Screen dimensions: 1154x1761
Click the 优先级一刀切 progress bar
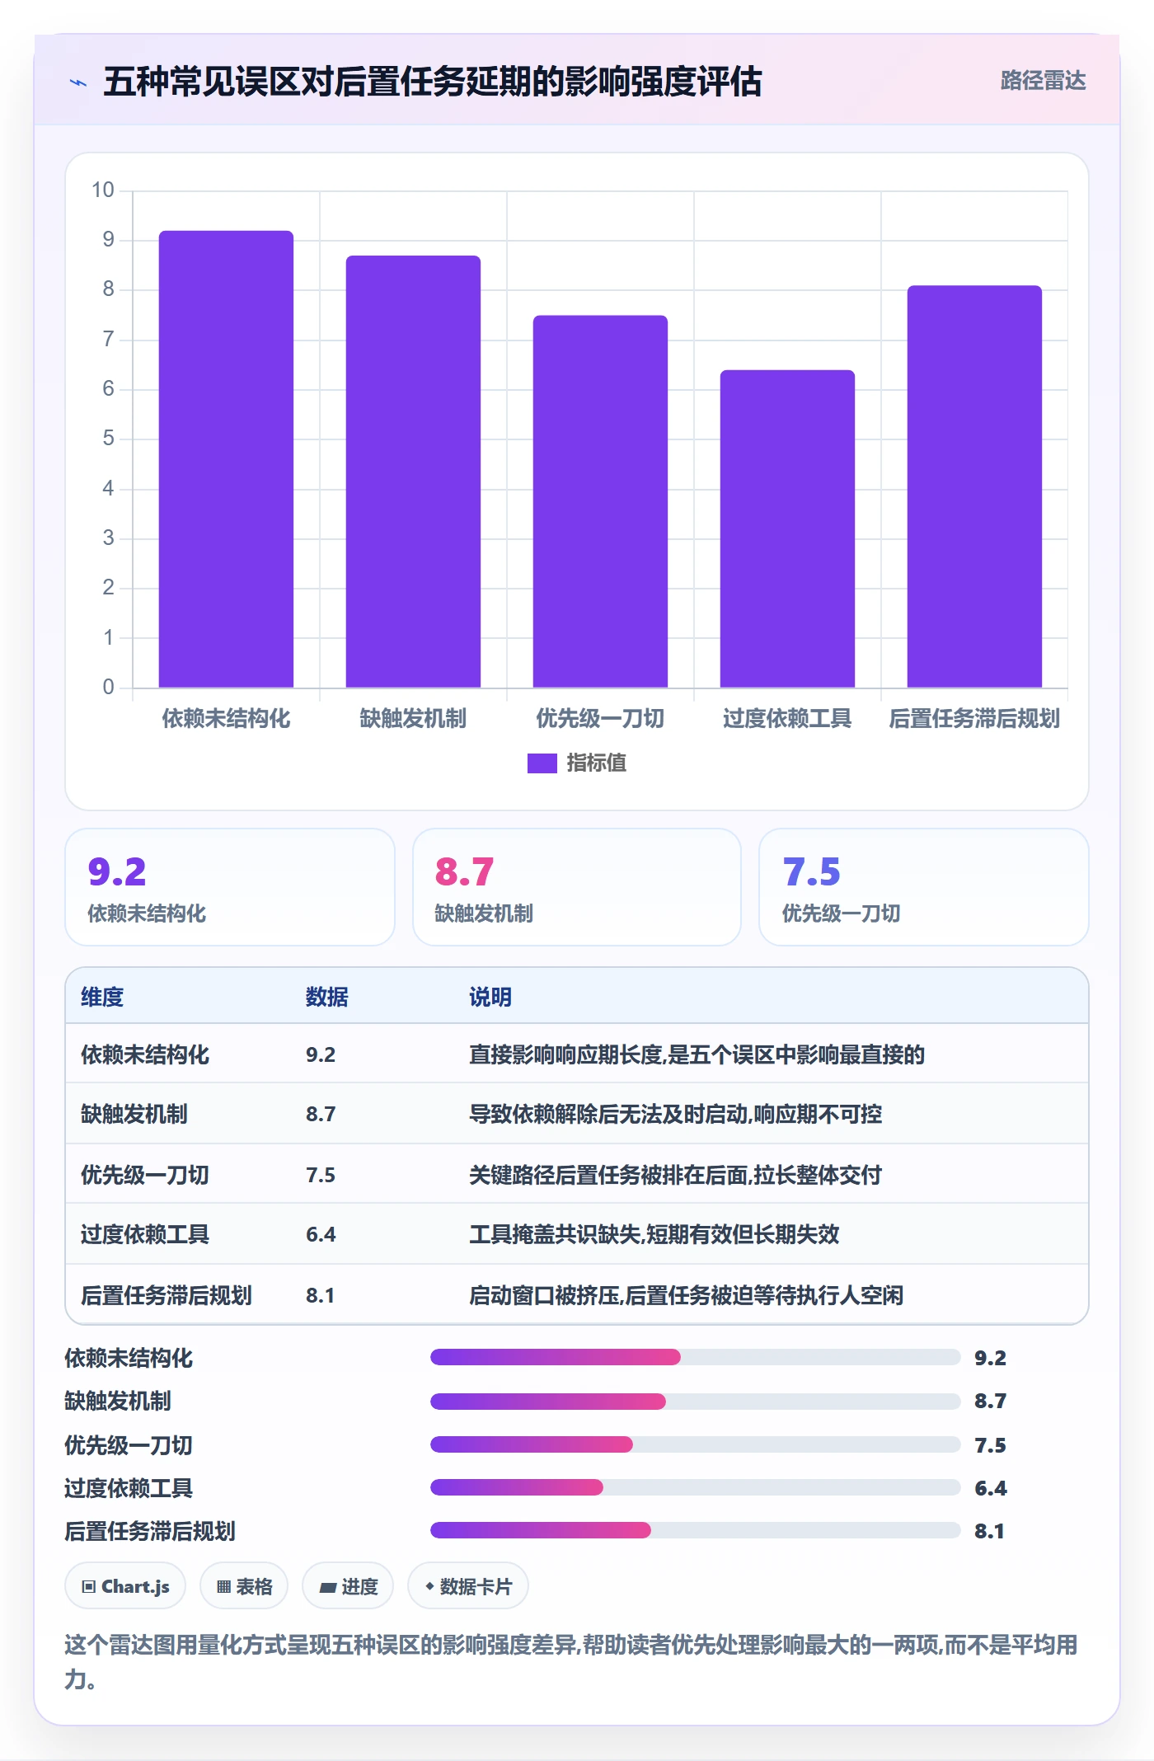(x=695, y=1444)
